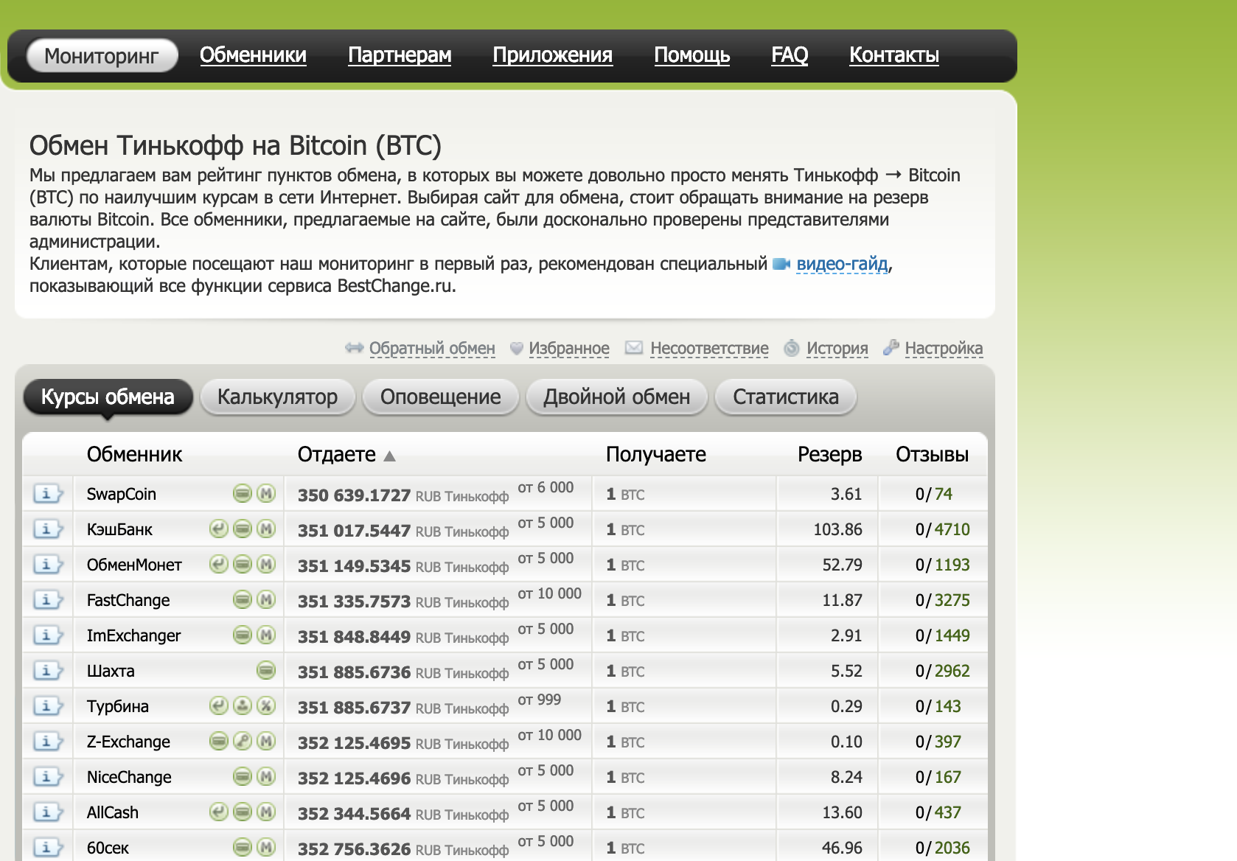Click the percent badge icon on Турбина
Viewport: 1237px width, 861px height.
266,705
